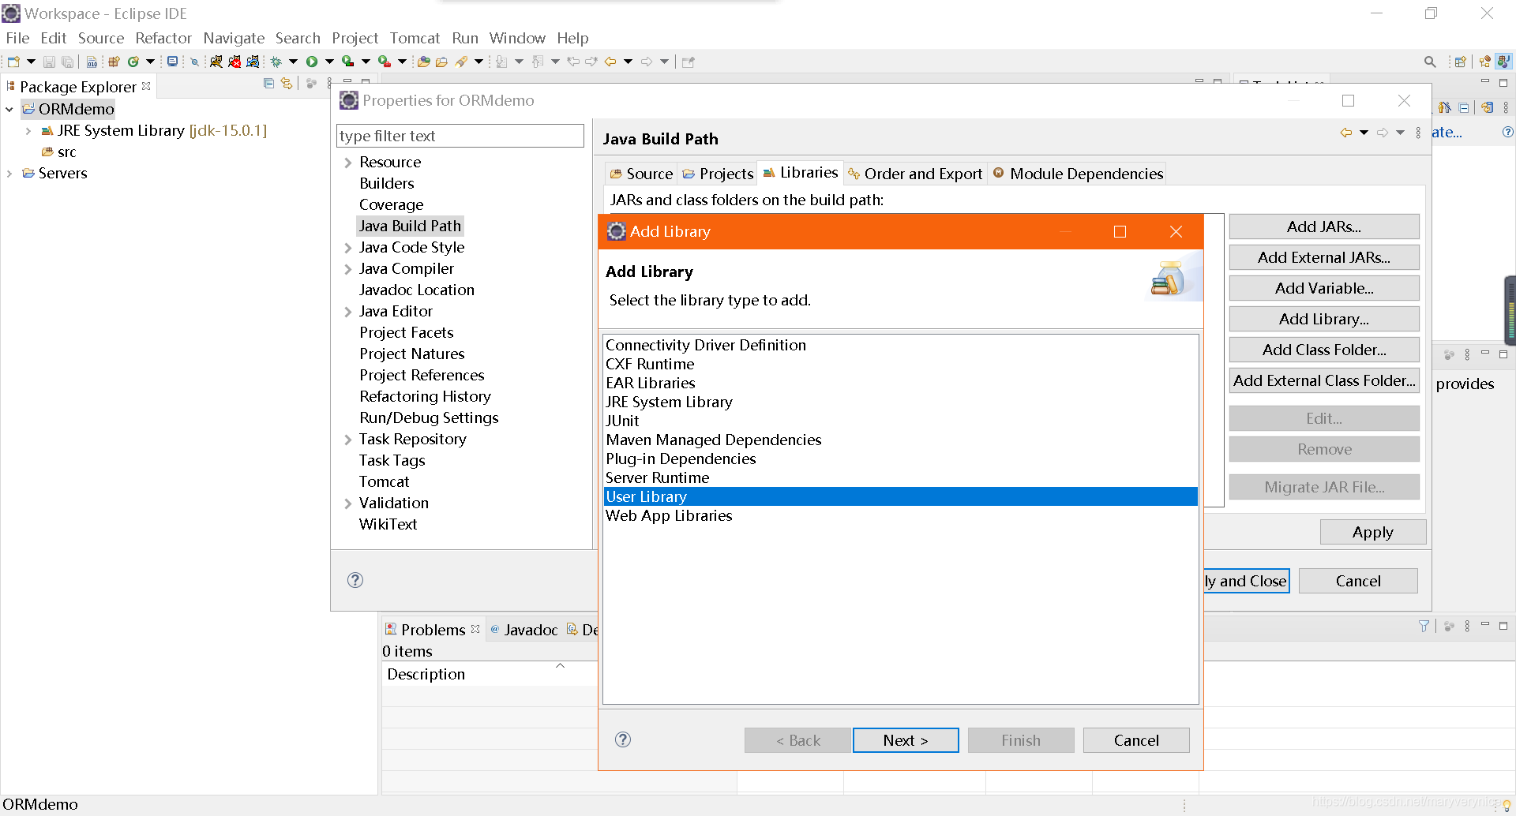The width and height of the screenshot is (1516, 816).
Task: Click the New wizard toolbar icon
Action: point(13,62)
